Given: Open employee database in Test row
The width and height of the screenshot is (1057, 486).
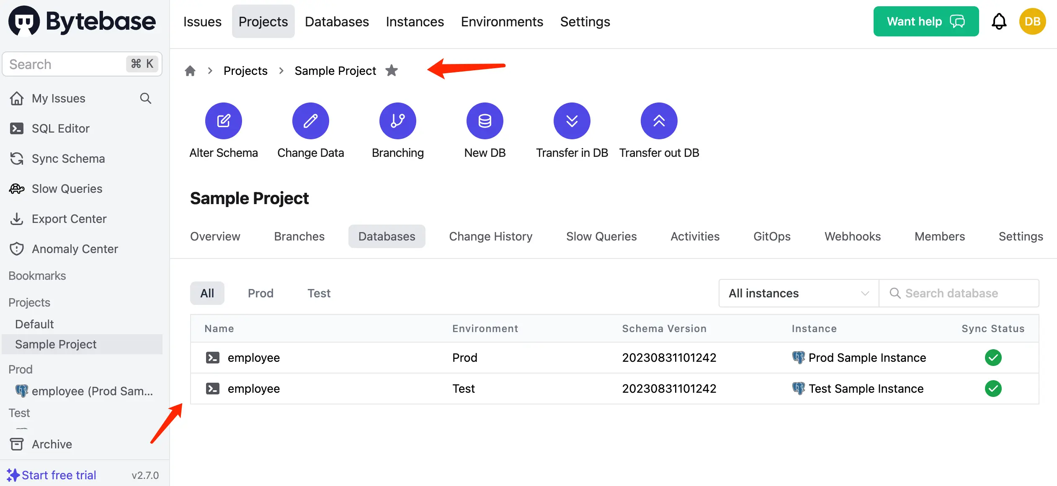Looking at the screenshot, I should pyautogui.click(x=254, y=389).
